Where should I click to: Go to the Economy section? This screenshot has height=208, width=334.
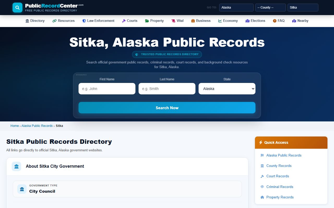(x=228, y=21)
